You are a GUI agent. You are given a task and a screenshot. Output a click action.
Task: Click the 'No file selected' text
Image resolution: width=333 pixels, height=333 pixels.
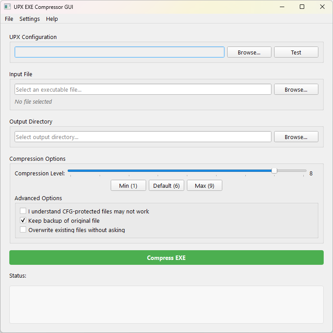click(x=33, y=102)
